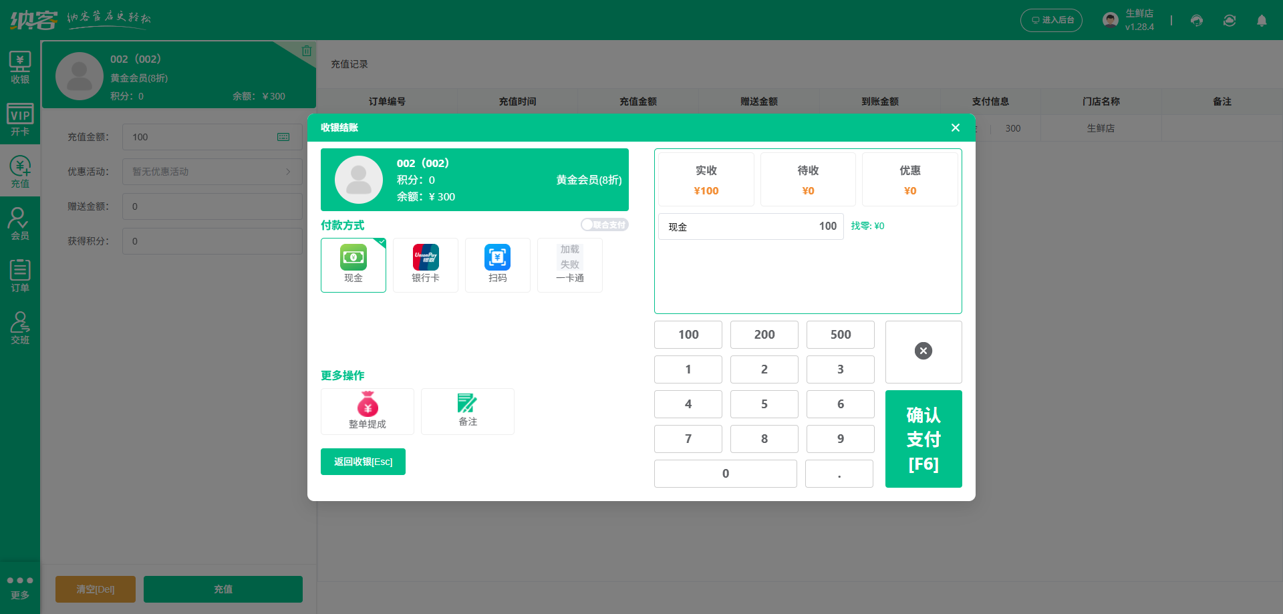Viewport: 1283px width, 614px height.
Task: Choose 银行卡 UnionPay bank card payment
Action: click(425, 265)
